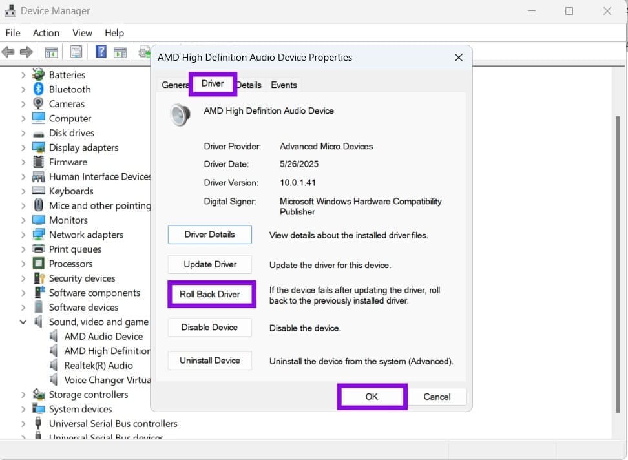Open the File menu
The image size is (628, 460).
pos(13,33)
